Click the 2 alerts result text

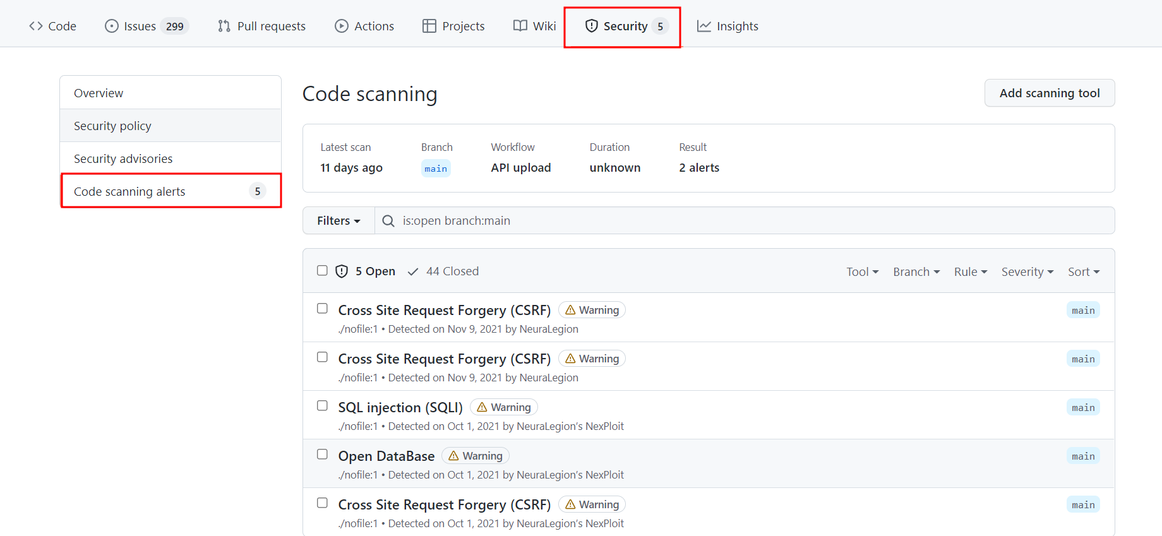(699, 168)
